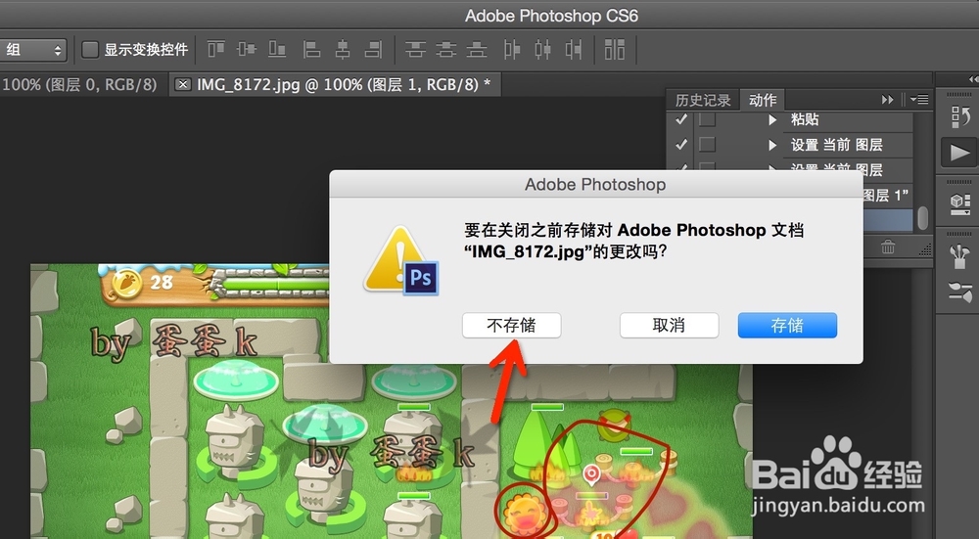Click the 取消 (Cancel) button in dialog
This screenshot has width=979, height=539.
[669, 325]
